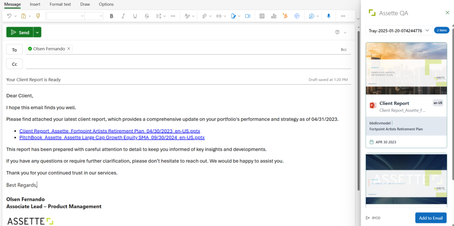Remove recipient Olsen Fernando from To field

click(69, 49)
